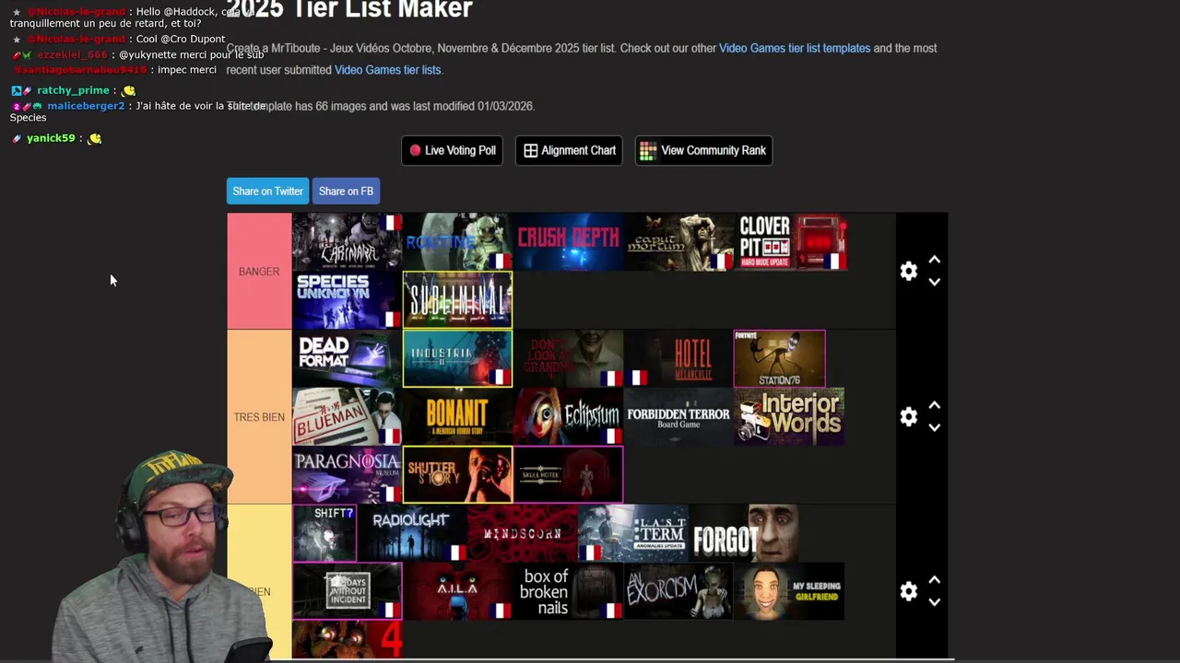The image size is (1180, 663).
Task: Select the Clover Pit thumbnail
Action: [x=790, y=242]
